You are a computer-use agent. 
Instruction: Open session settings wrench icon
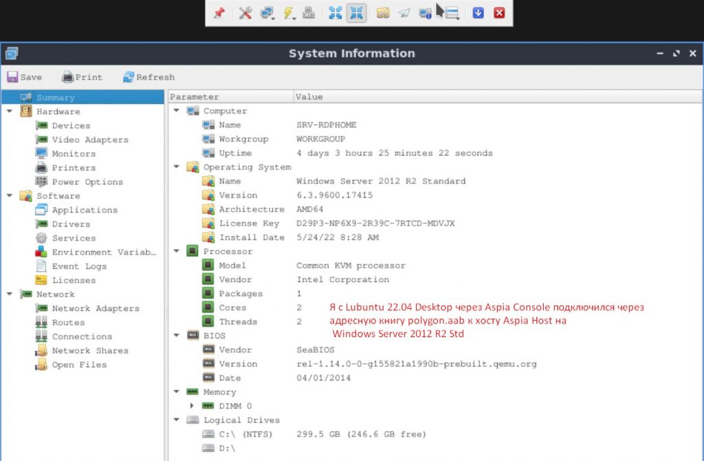[245, 13]
